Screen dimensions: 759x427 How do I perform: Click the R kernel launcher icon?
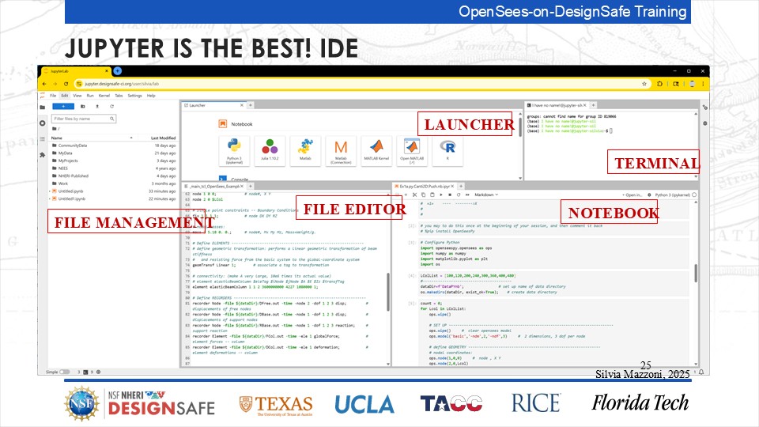click(x=450, y=149)
